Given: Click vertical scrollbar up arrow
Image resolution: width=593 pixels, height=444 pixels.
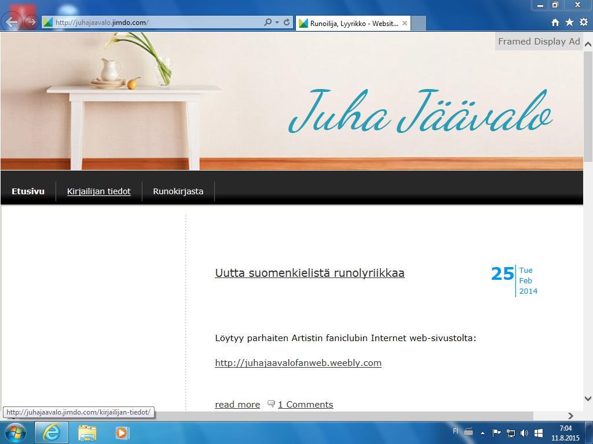Looking at the screenshot, I should point(588,44).
